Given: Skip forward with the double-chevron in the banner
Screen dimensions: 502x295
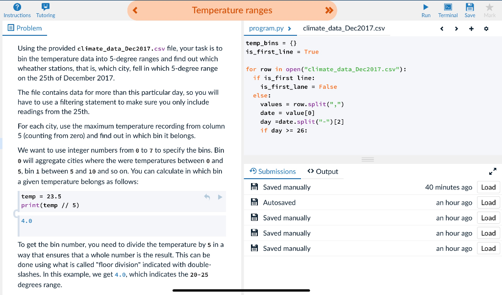Looking at the screenshot, I should (x=328, y=10).
